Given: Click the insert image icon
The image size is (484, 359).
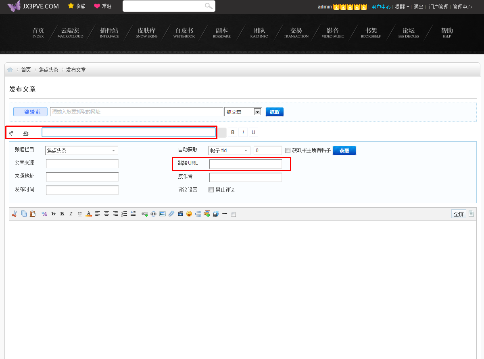Looking at the screenshot, I should [x=163, y=214].
